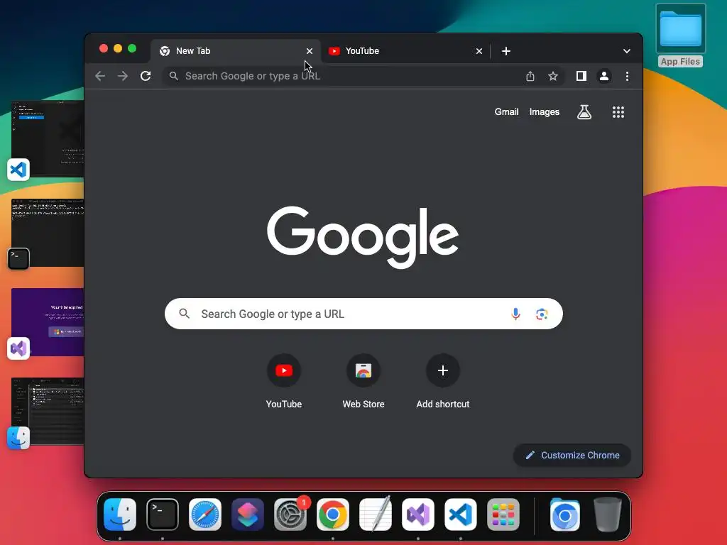Open the Gmail link
Screen dimensions: 727x545
click(x=506, y=111)
